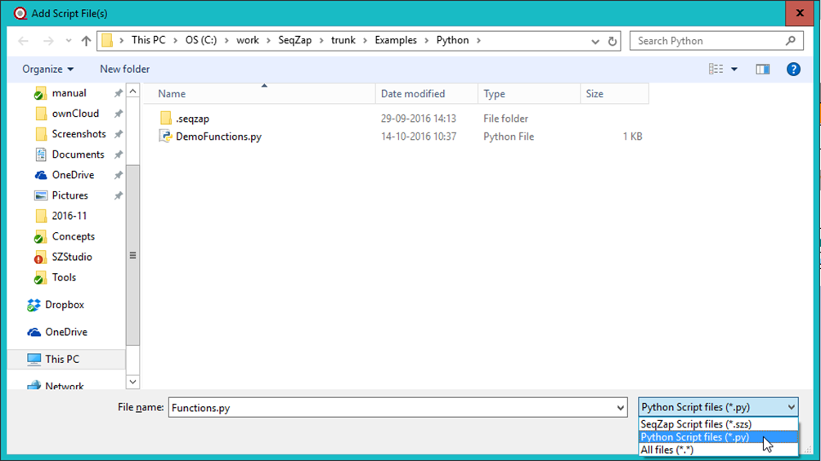Open the 2016-11 folder
The width and height of the screenshot is (821, 461).
tap(70, 216)
